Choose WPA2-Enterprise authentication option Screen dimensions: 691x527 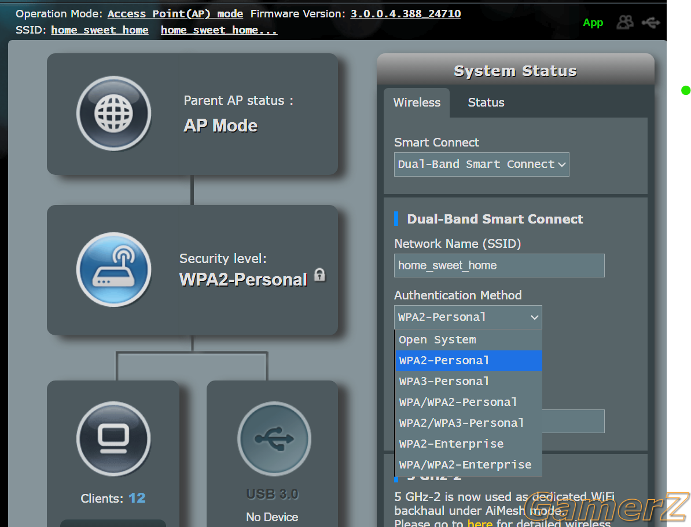click(469, 444)
